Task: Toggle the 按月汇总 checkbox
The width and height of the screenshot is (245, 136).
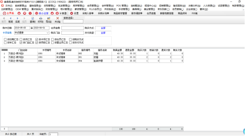Action: [x=21, y=39]
